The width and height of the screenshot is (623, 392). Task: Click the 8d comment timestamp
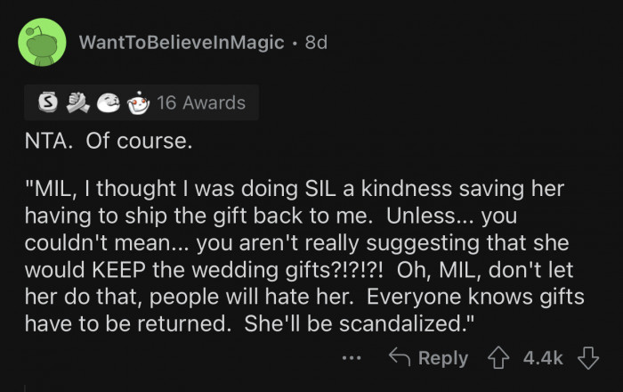point(316,43)
